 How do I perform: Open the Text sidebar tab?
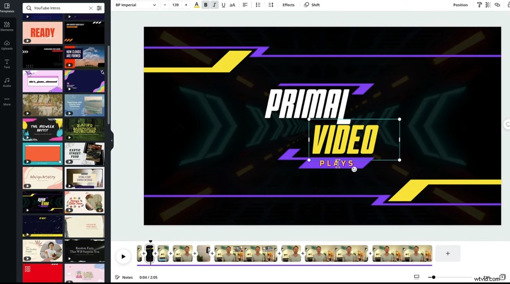(x=7, y=64)
